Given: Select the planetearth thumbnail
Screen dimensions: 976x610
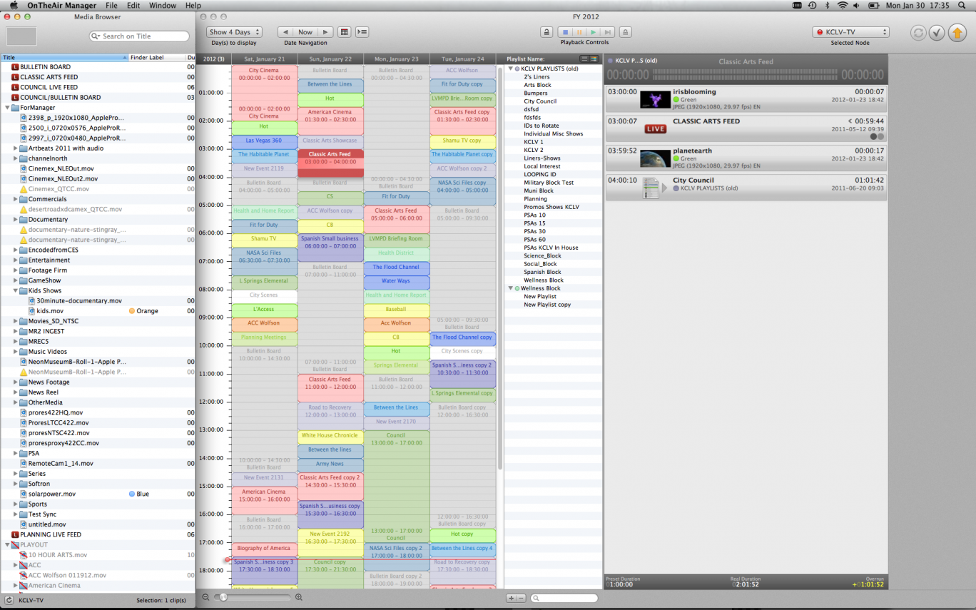Looking at the screenshot, I should (655, 158).
